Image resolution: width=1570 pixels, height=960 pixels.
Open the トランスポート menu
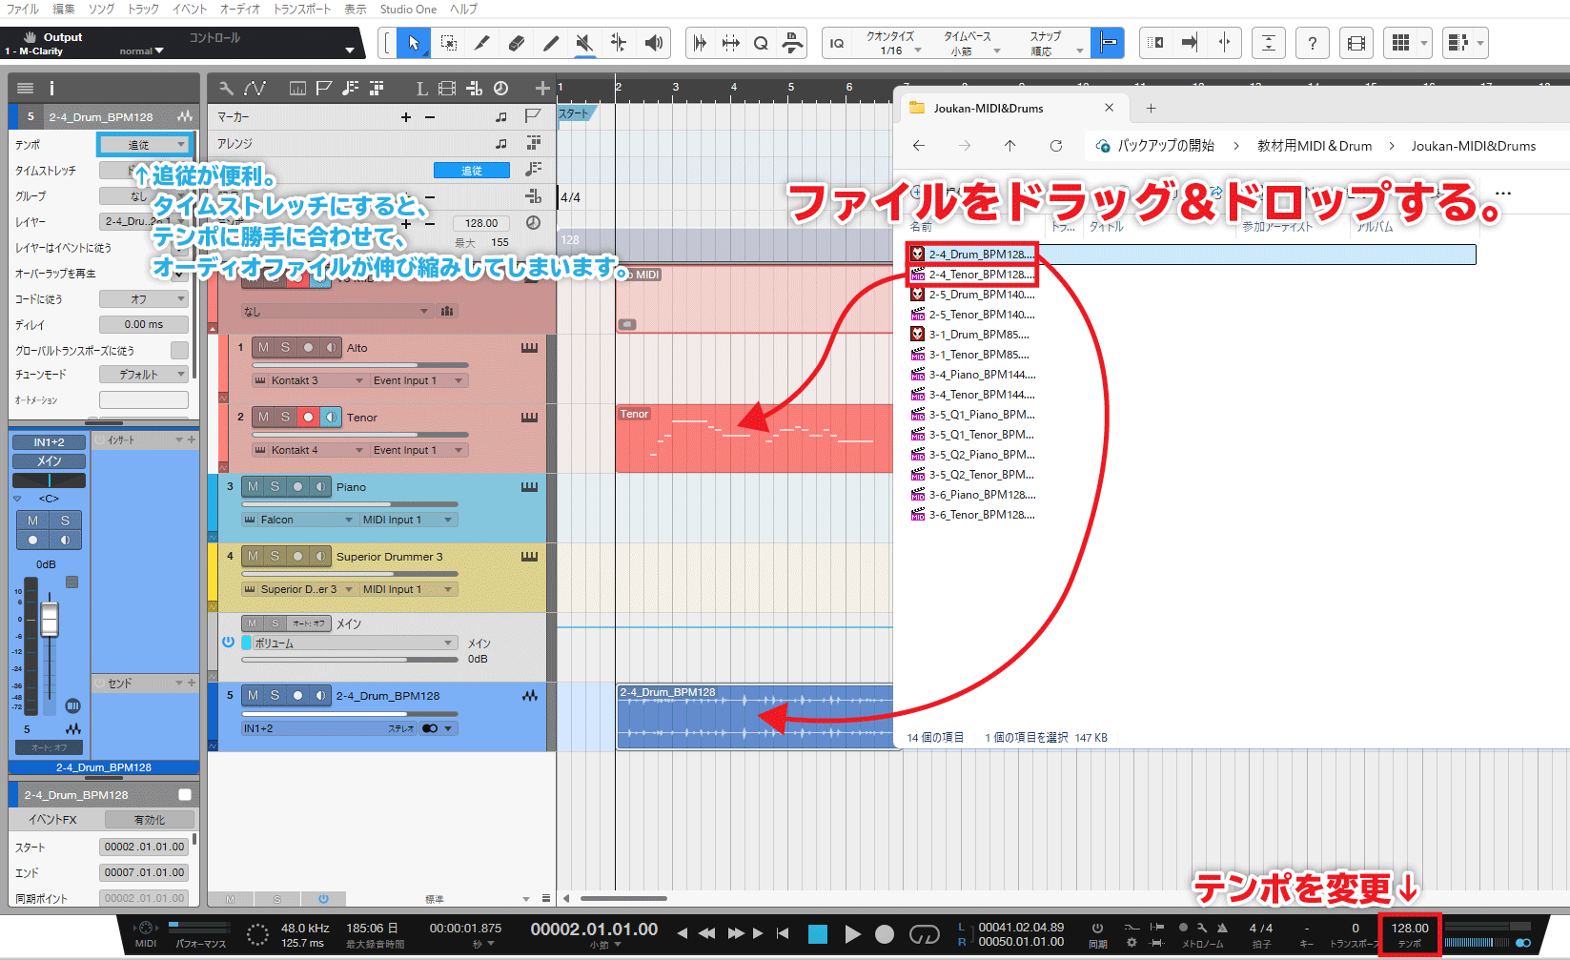pos(302,9)
